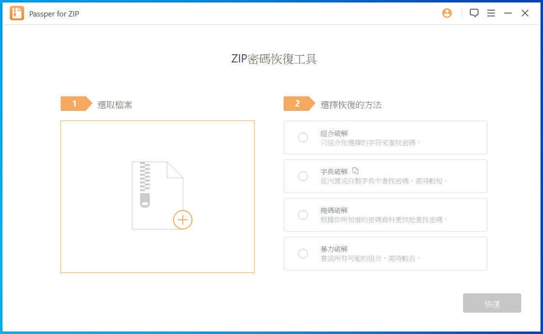Screen dimensions: 543x334
Task: Click the 組合破解 option title text
Action: (334, 134)
